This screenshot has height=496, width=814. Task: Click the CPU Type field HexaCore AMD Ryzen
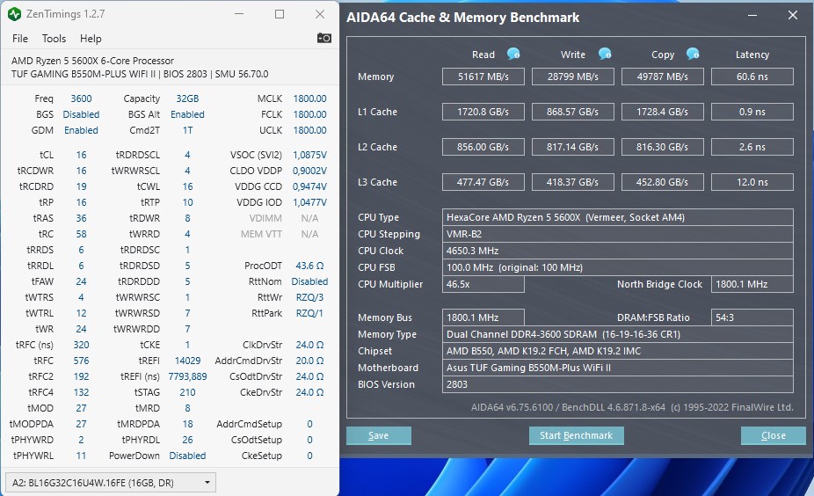[x=618, y=217]
